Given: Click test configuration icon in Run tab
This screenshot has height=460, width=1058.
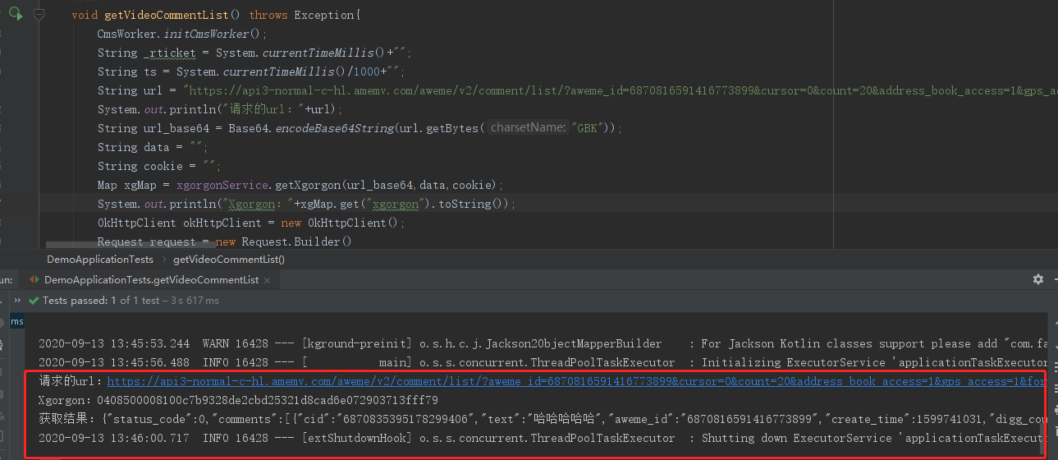Looking at the screenshot, I should (34, 280).
